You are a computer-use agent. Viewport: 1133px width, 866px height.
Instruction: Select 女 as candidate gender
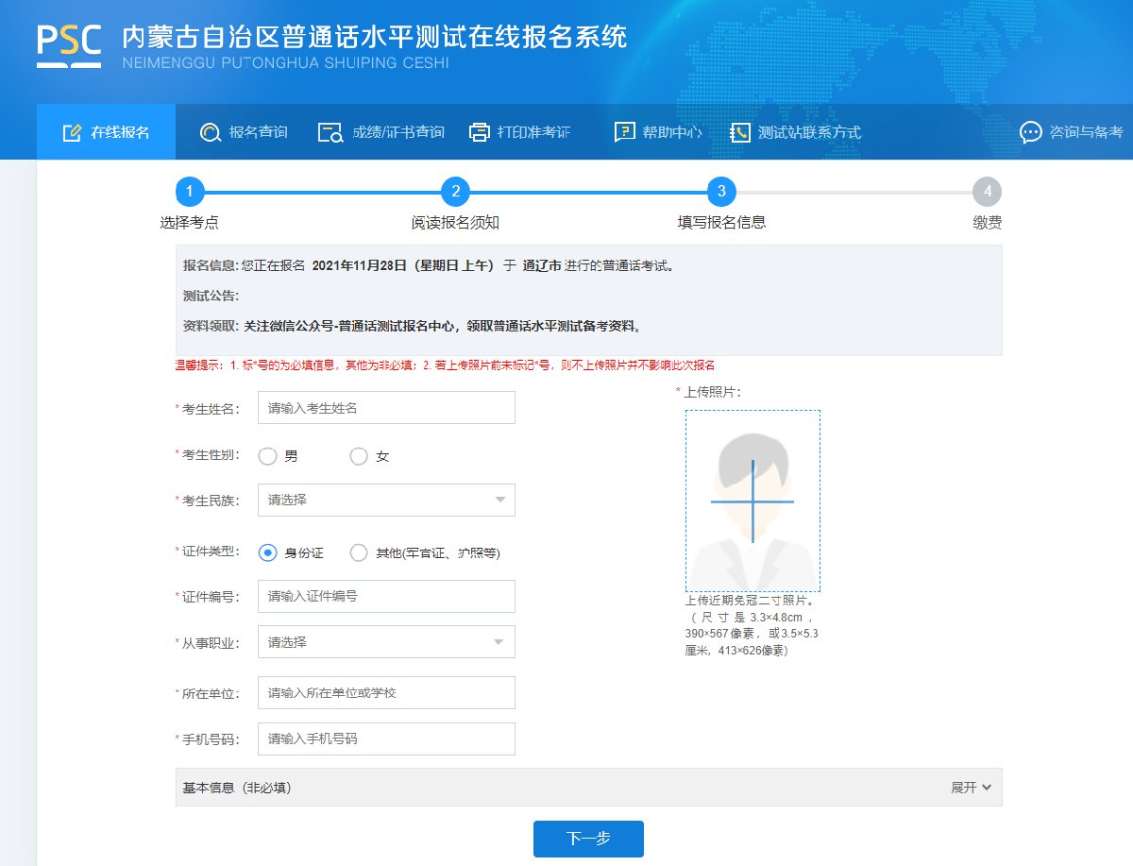pos(359,456)
